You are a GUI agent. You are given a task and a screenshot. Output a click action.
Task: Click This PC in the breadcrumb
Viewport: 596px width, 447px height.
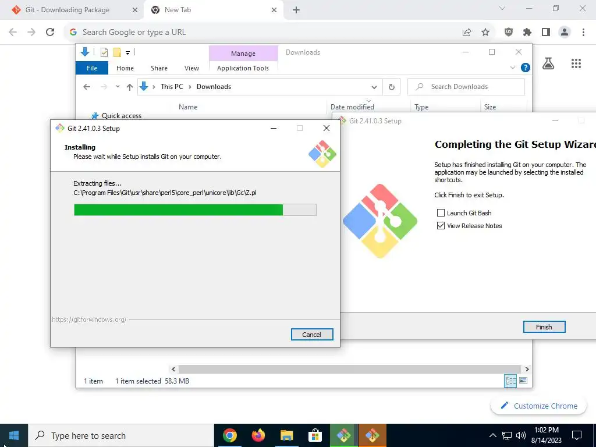[172, 87]
